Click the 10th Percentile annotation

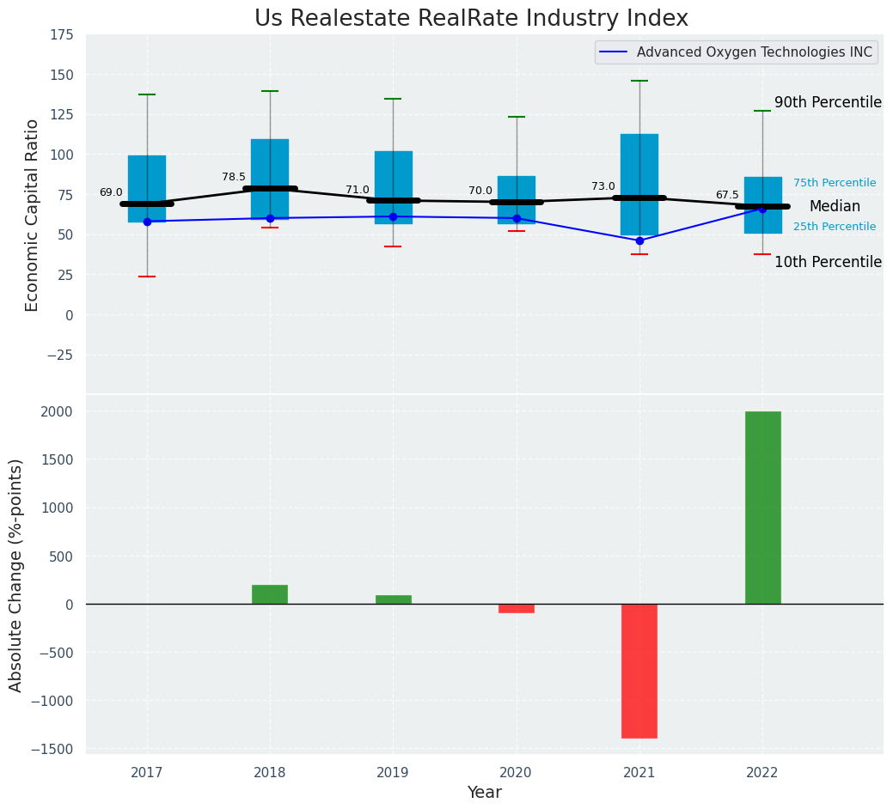click(827, 263)
